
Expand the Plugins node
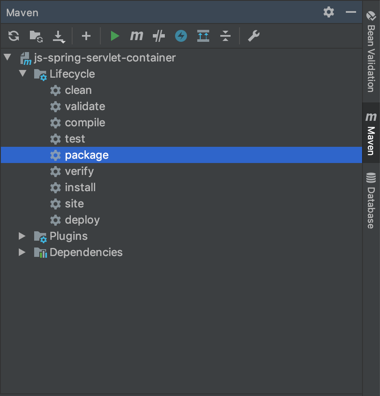(21, 236)
